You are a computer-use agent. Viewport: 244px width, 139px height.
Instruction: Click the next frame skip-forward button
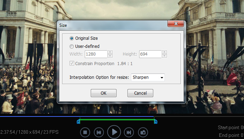[129, 132]
